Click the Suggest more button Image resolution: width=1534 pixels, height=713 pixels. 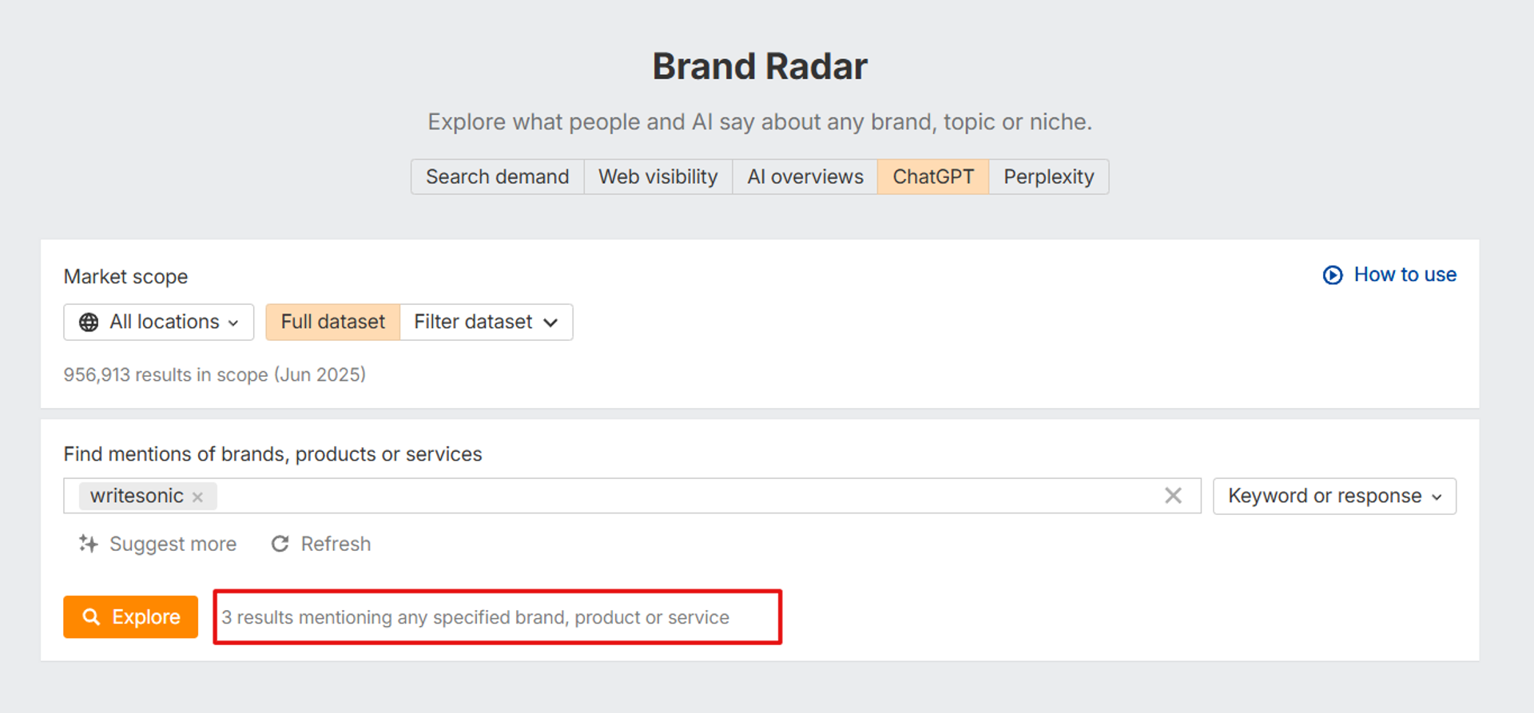[157, 544]
